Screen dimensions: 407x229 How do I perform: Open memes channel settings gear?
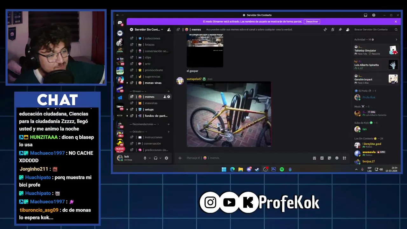point(169,97)
